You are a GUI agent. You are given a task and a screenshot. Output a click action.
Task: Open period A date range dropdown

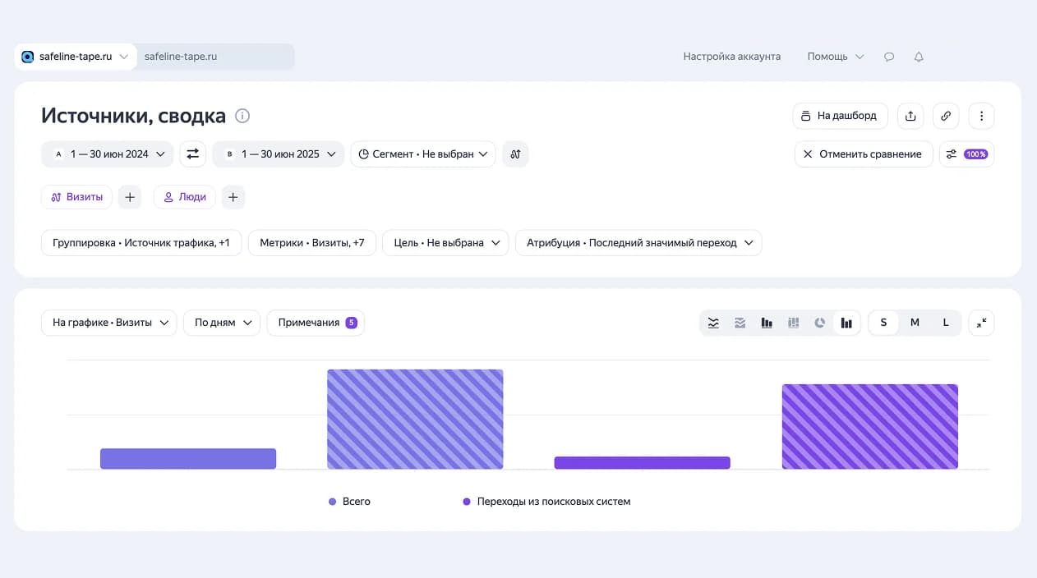point(108,154)
